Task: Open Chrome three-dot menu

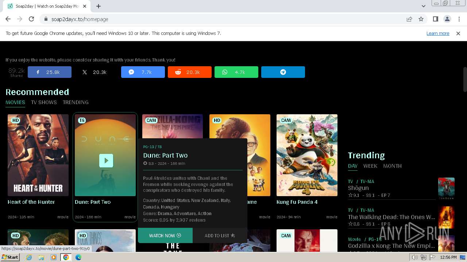Action: [459, 19]
